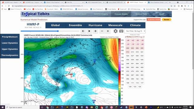Go back in browser history
The width and height of the screenshot is (194, 109).
(x=2, y=6)
